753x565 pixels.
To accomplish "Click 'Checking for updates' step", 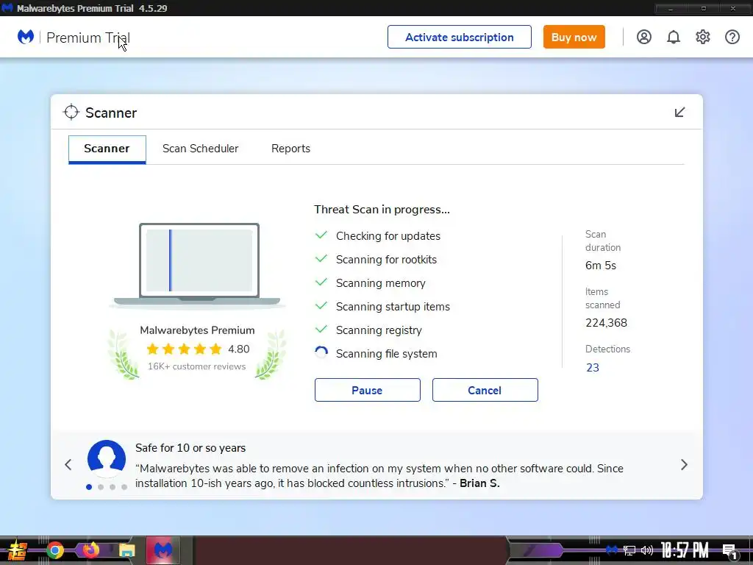I will pos(388,236).
